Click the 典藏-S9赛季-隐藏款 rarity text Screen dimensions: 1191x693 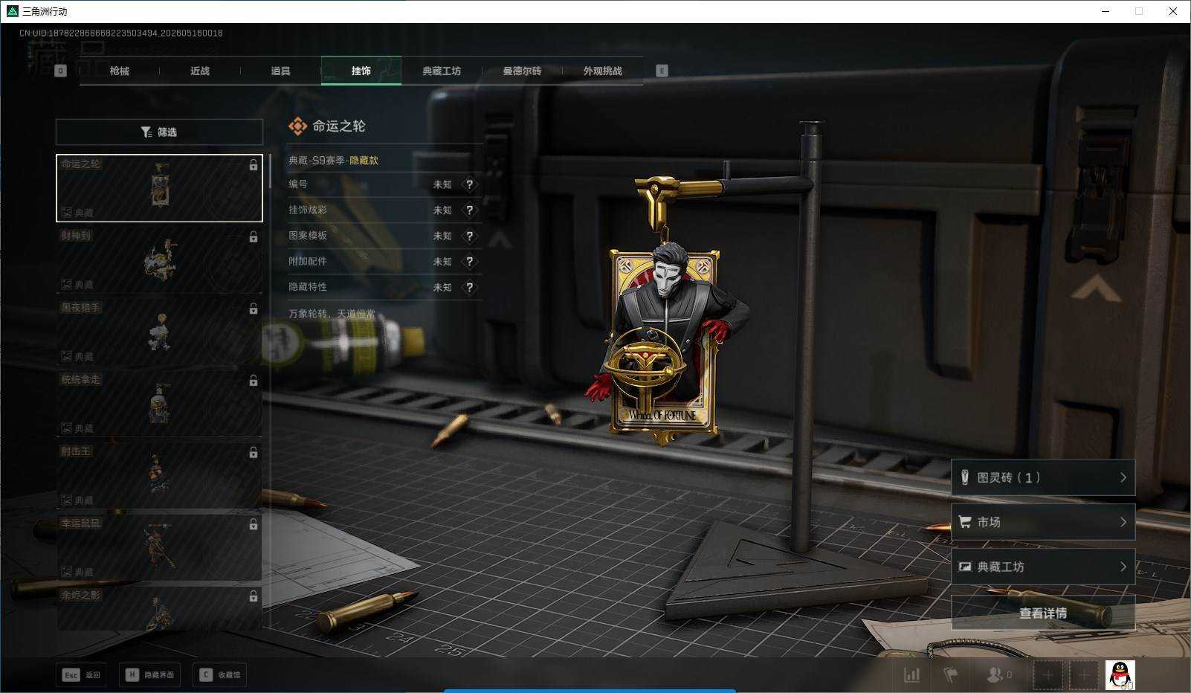point(333,160)
